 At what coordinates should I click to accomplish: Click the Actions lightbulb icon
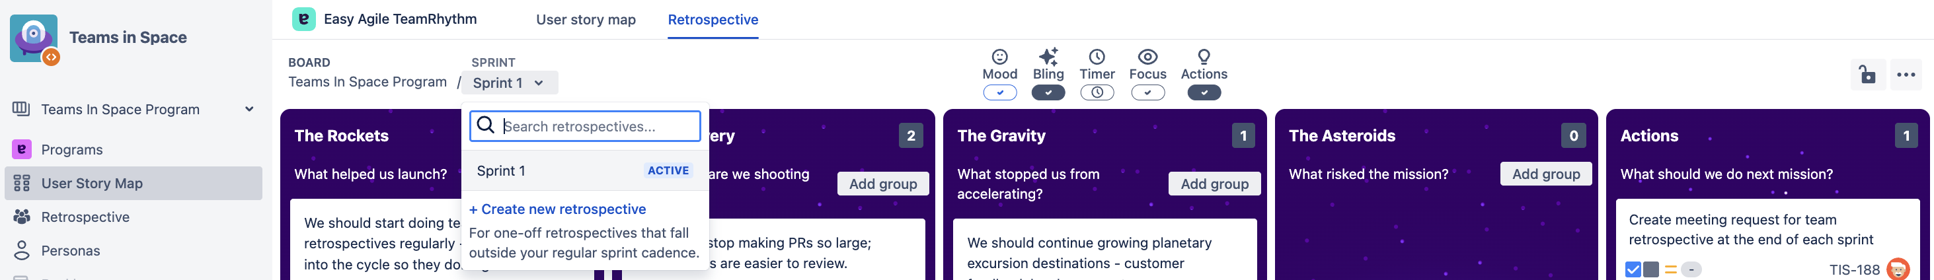click(1204, 56)
